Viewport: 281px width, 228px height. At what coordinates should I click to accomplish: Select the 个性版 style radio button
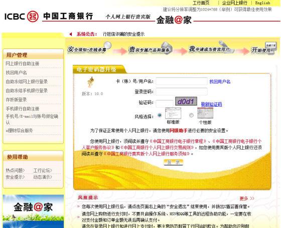(x=191, y=115)
